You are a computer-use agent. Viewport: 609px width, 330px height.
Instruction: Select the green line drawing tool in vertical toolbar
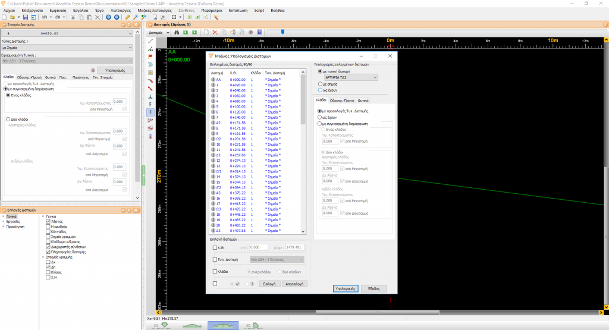point(150,41)
